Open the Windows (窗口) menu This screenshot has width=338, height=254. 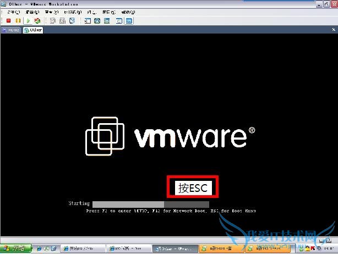click(109, 12)
